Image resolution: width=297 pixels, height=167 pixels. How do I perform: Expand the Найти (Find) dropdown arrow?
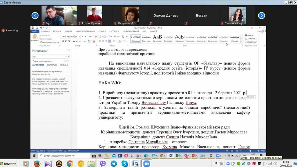255,35
